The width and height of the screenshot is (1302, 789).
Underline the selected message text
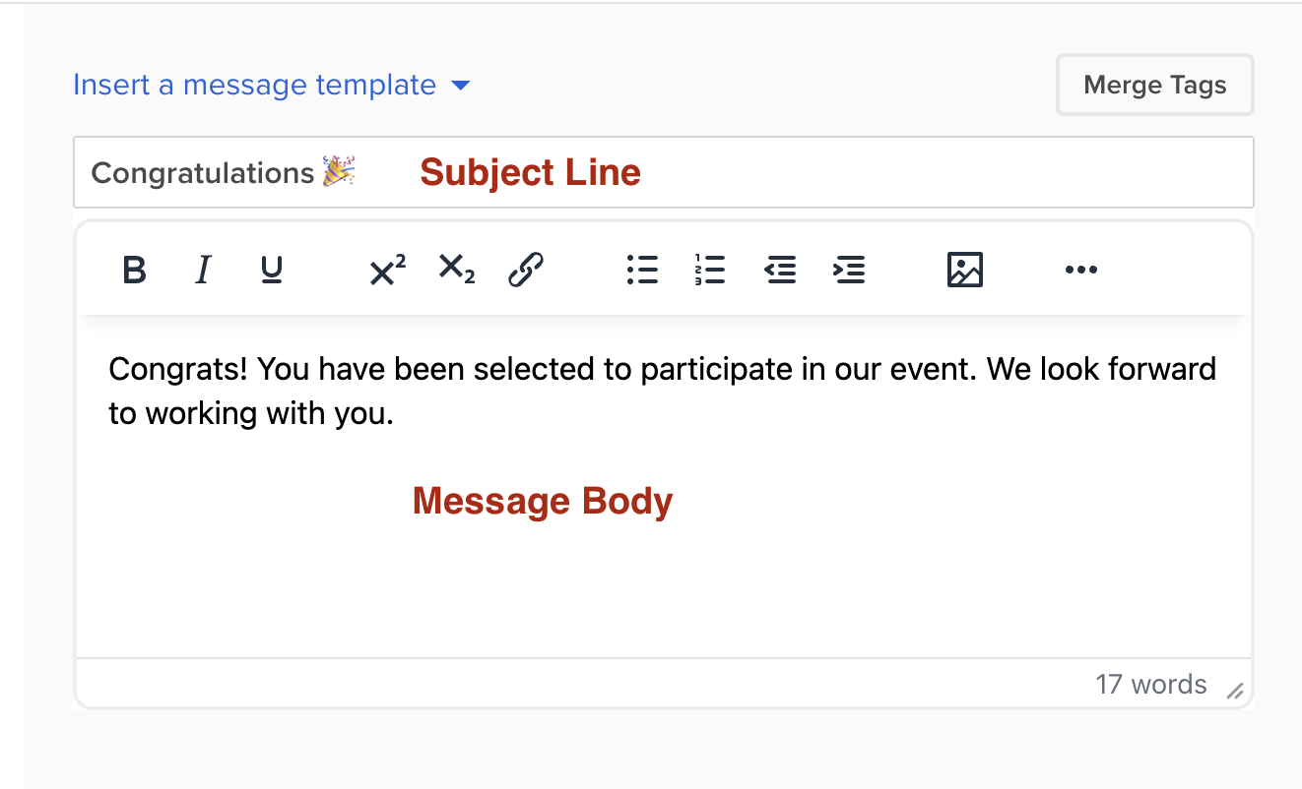pos(272,270)
